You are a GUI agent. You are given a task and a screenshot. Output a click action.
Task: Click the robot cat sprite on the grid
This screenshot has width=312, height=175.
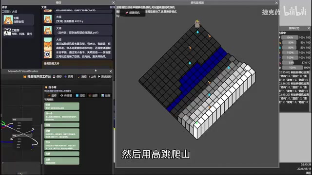point(197,24)
